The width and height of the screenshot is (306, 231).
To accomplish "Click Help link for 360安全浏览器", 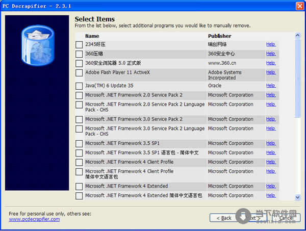I will pos(271,63).
